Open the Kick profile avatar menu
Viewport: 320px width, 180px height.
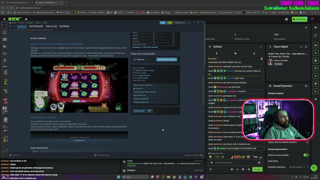312,19
